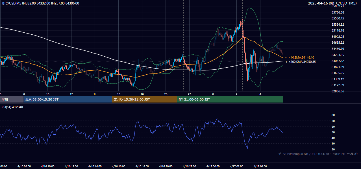Click the 4/16 14:00 time axis label
Image resolution: width=361 pixels, height=169 pixels.
coord(95,166)
